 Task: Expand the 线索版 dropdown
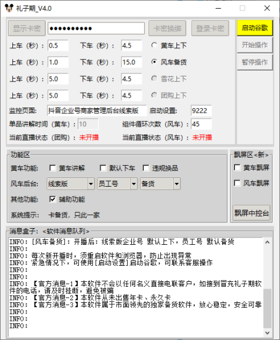(91, 184)
